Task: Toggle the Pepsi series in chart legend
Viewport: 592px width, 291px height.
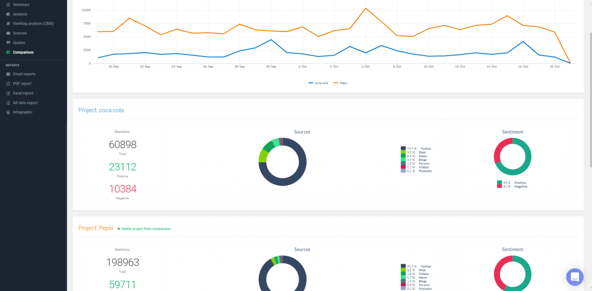Action: (341, 82)
